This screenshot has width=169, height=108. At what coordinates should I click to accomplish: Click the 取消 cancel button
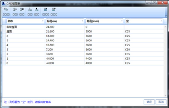pos(161,102)
